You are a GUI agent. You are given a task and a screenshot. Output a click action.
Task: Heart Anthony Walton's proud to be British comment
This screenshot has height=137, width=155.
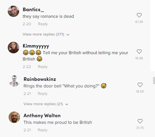tap(140, 121)
